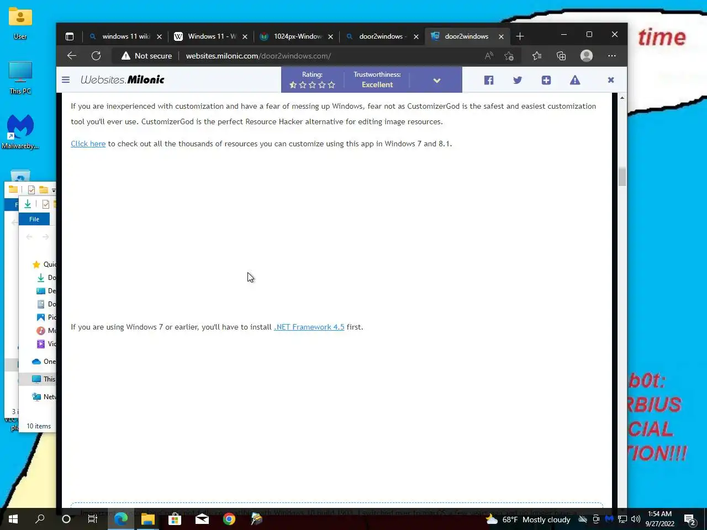Image resolution: width=707 pixels, height=530 pixels.
Task: Open Malwarebytes desktop shortcut
Action: (x=20, y=131)
